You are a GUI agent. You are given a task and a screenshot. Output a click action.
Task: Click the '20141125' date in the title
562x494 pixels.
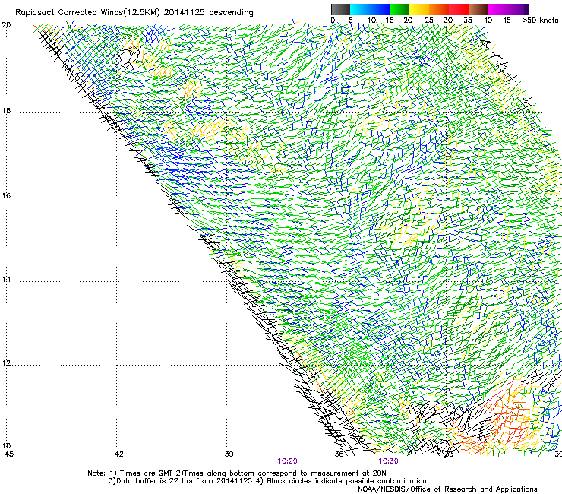pos(185,12)
